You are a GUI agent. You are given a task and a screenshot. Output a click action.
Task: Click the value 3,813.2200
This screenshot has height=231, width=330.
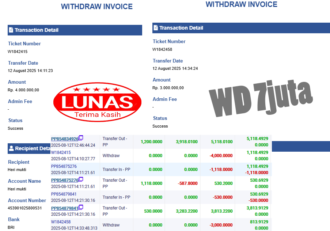tap(222, 211)
